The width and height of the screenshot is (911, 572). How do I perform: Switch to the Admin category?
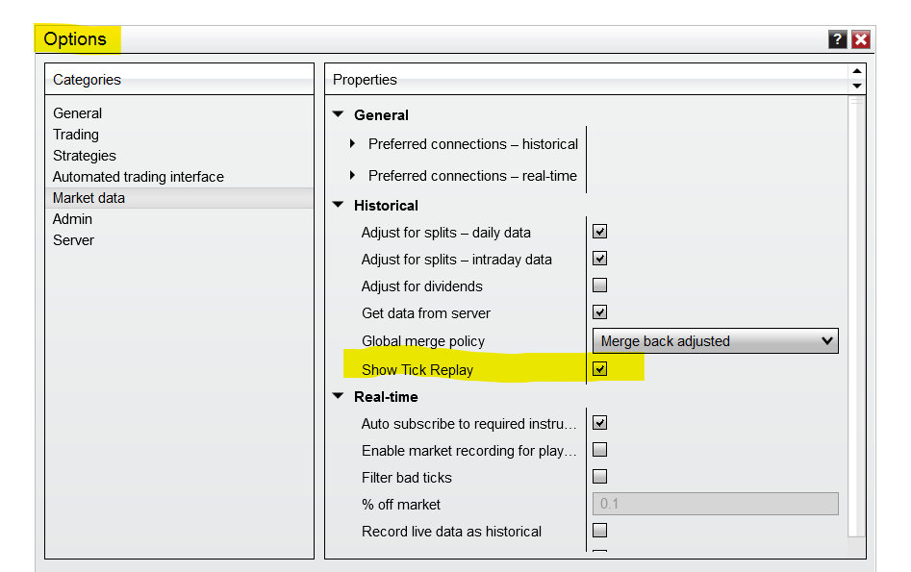72,219
